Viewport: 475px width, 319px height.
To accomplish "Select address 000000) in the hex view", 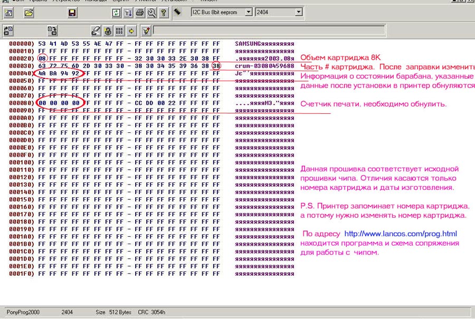I will (x=22, y=44).
